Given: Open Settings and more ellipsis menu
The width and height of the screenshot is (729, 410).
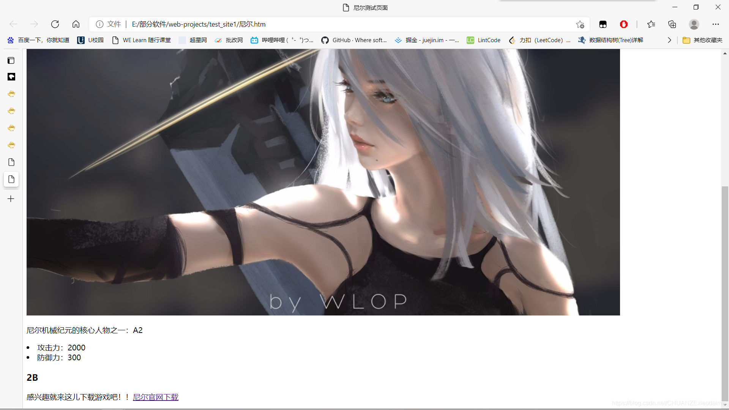Looking at the screenshot, I should [715, 24].
